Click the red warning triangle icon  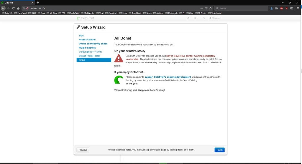click(119, 58)
